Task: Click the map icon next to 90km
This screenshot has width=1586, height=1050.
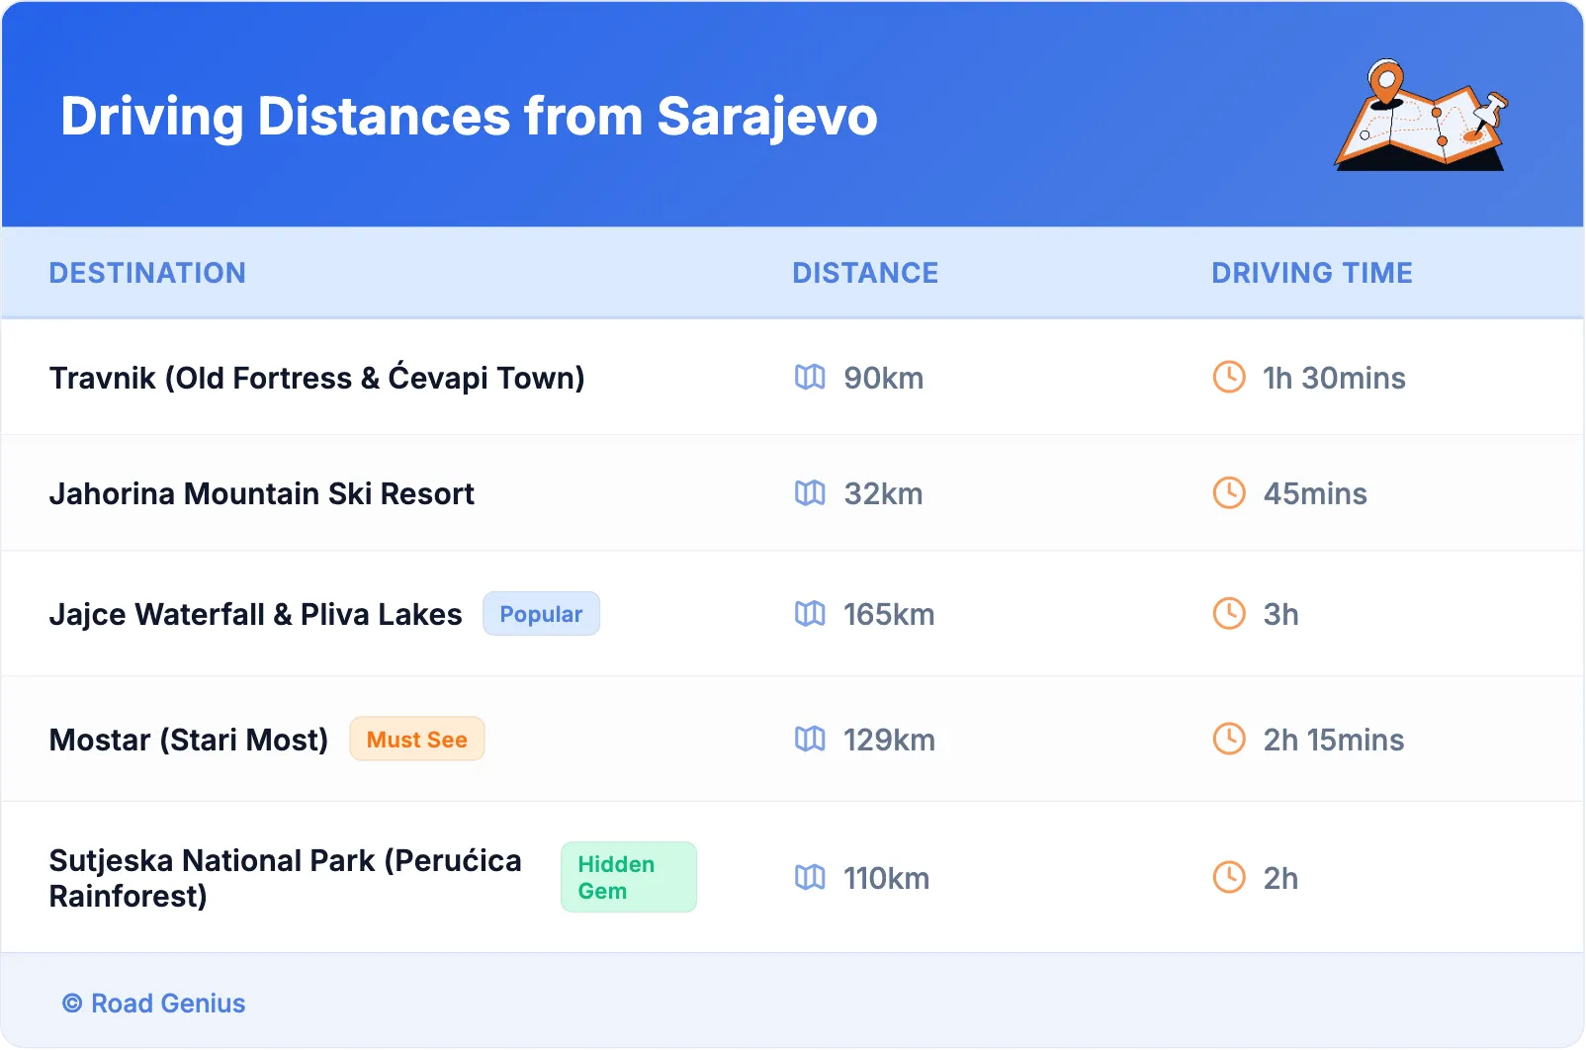Action: [x=810, y=377]
